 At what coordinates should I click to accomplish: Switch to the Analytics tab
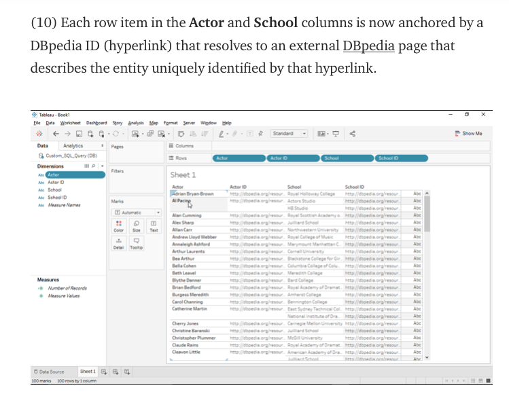[x=73, y=145]
